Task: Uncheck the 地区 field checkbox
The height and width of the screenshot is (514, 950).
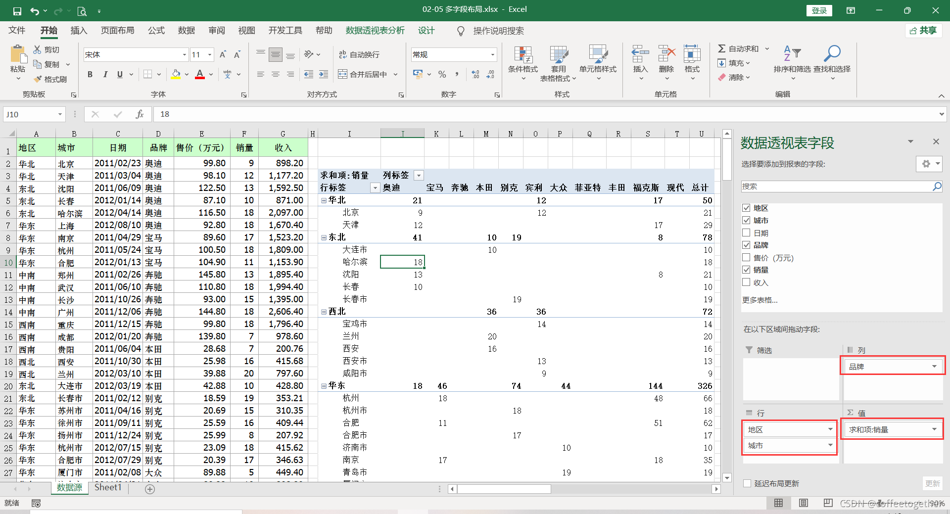Action: tap(746, 208)
